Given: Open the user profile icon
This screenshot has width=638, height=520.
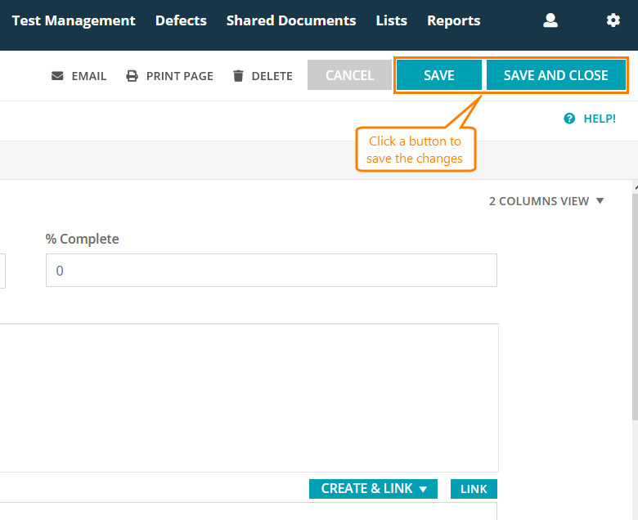Looking at the screenshot, I should point(550,20).
